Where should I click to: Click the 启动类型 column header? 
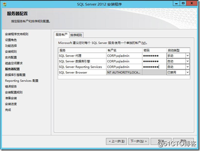[178, 50]
